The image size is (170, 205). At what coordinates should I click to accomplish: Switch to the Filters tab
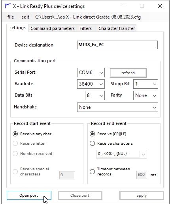(85, 28)
